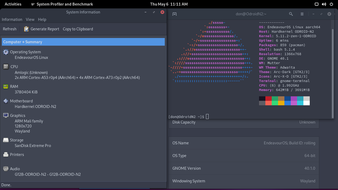
Task: Minimize the System Information window
Action: pos(145,12)
